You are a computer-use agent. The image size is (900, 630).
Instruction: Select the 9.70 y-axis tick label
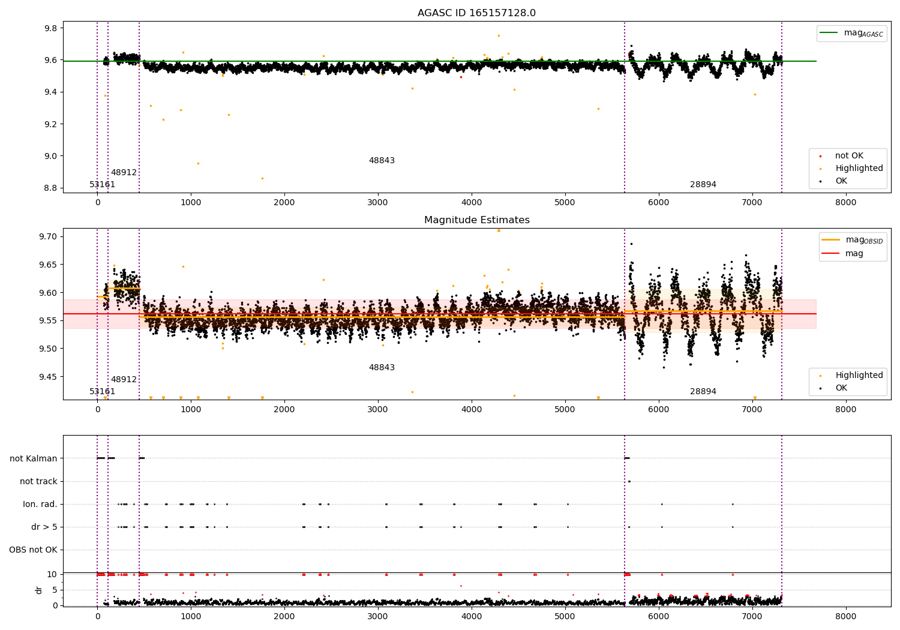(49, 236)
